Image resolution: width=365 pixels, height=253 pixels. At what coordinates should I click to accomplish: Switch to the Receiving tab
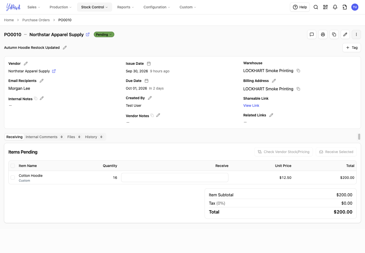(14, 137)
